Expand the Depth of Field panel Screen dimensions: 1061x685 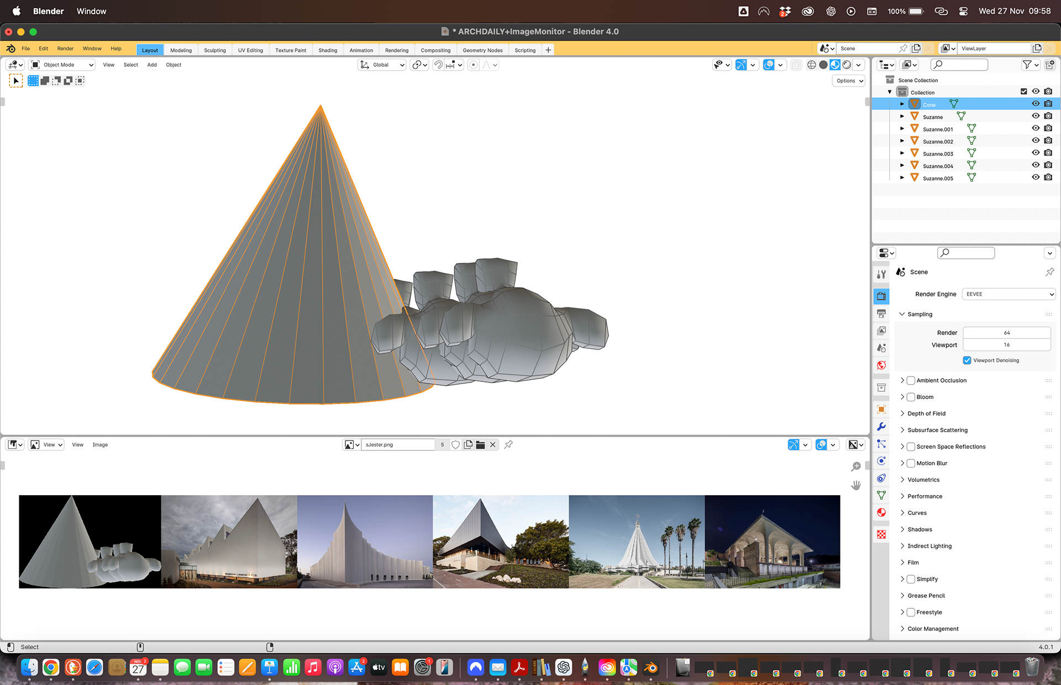point(926,413)
